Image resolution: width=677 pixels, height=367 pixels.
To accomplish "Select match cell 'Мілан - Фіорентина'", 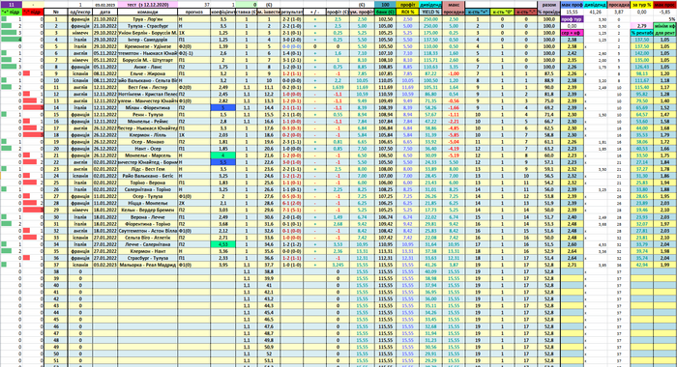I will tap(147, 108).
